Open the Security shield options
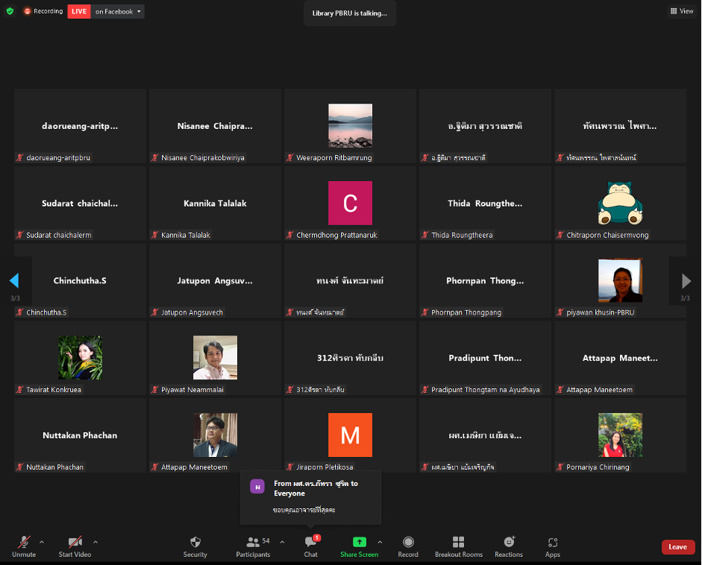 click(195, 546)
